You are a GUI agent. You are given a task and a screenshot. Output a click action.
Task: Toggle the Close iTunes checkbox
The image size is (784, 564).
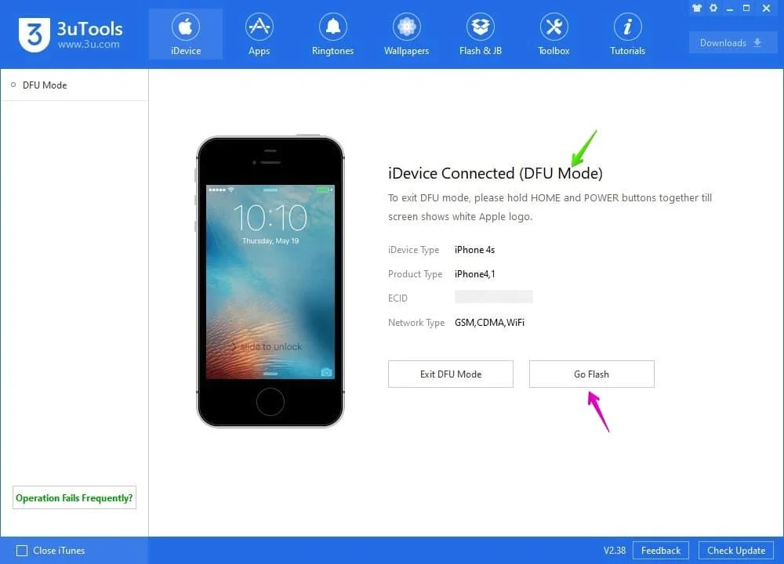click(21, 551)
